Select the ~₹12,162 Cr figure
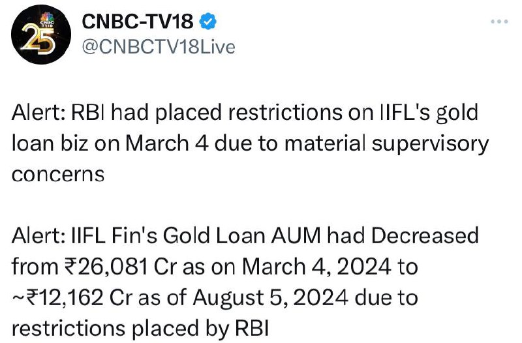Screen dimensions: 522x343 click(72, 297)
